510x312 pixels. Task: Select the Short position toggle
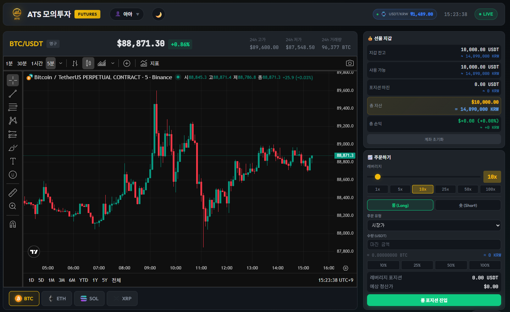pyautogui.click(x=468, y=205)
